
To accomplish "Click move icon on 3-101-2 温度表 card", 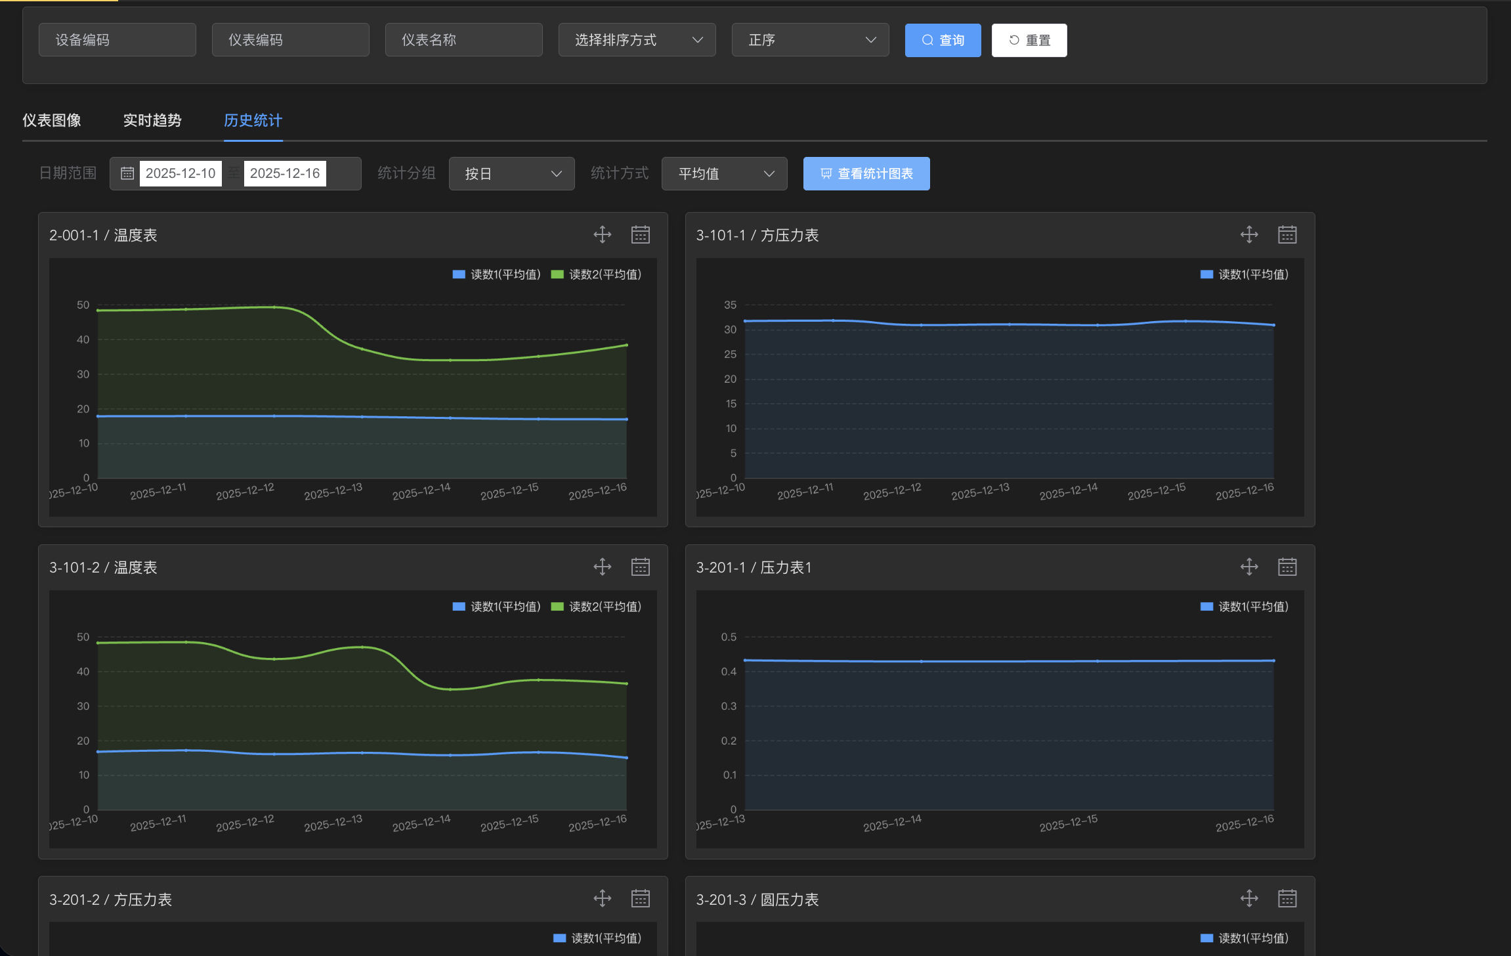I will [x=602, y=567].
